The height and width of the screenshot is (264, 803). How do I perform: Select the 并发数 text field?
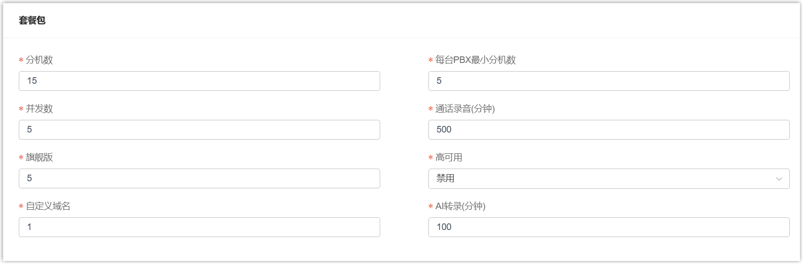click(x=199, y=130)
